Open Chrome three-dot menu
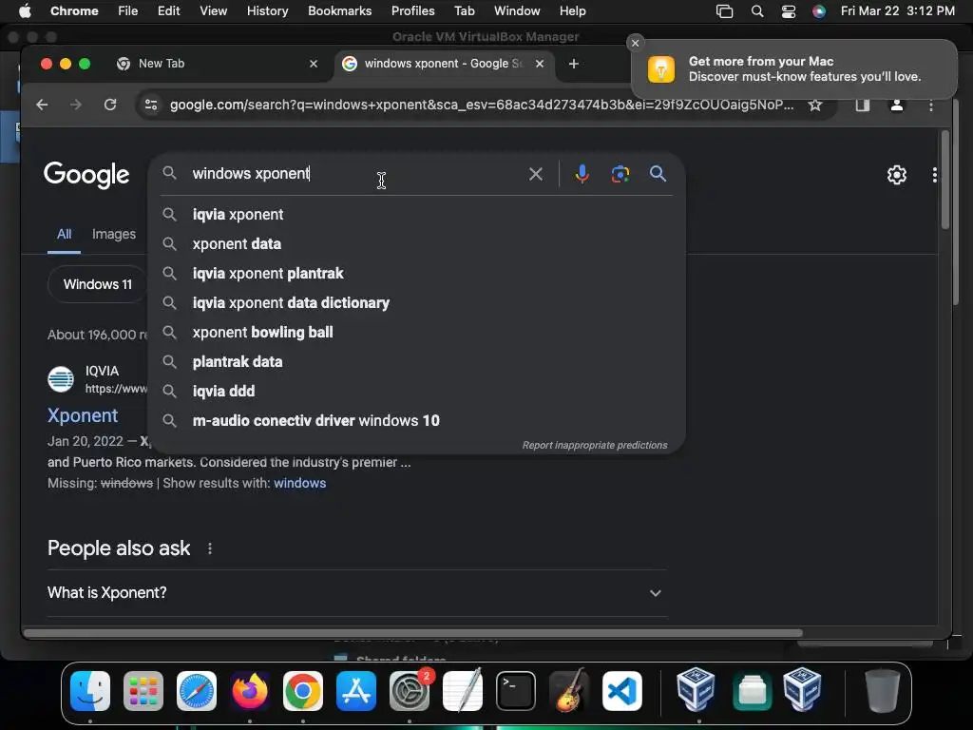This screenshot has height=730, width=973. tap(931, 106)
